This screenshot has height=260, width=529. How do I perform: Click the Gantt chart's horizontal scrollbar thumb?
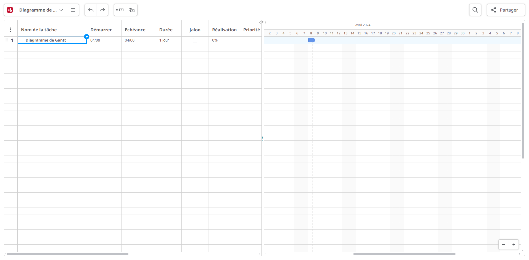click(404, 254)
